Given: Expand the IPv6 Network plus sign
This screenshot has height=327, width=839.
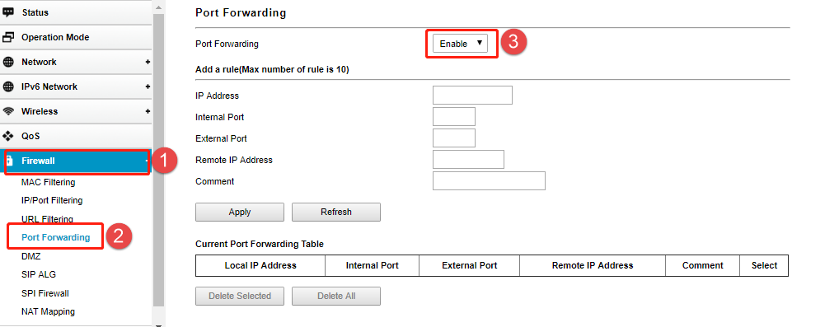Looking at the screenshot, I should (x=148, y=86).
